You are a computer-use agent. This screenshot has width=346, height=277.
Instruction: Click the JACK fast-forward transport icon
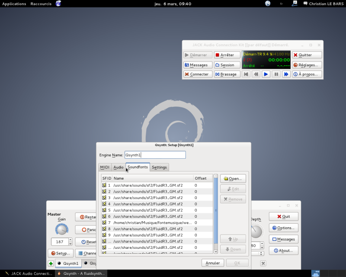(x=286, y=74)
